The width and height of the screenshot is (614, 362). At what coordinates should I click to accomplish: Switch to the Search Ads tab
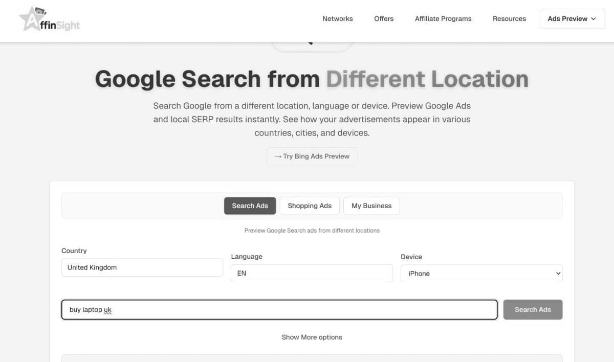coord(250,206)
